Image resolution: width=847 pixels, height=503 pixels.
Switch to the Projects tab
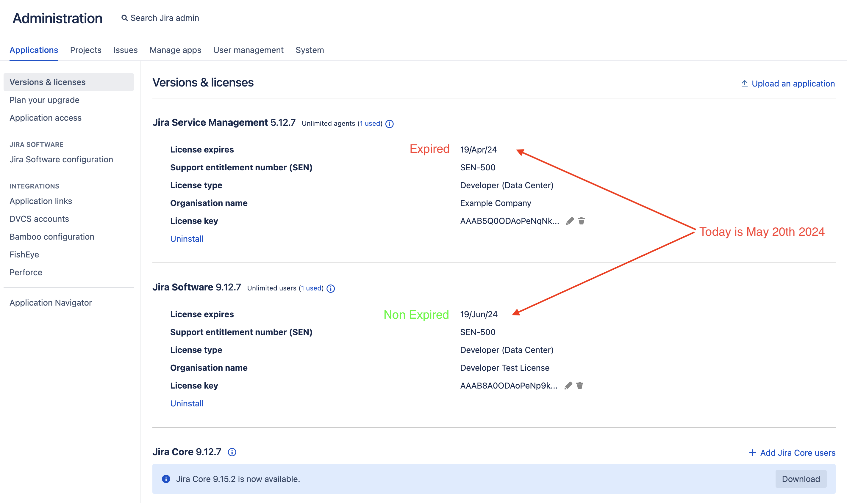85,50
